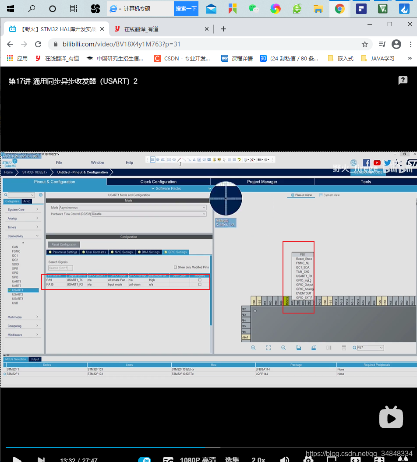
Task: Click the video progress bar
Action: pyautogui.click(x=210, y=447)
